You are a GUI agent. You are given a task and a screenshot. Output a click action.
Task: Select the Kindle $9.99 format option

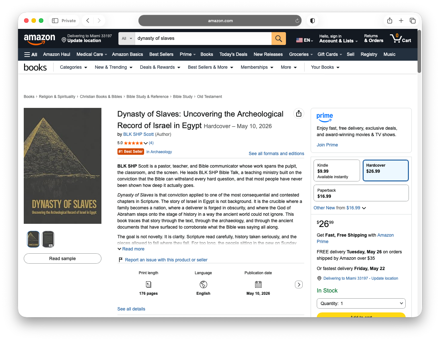pyautogui.click(x=337, y=170)
